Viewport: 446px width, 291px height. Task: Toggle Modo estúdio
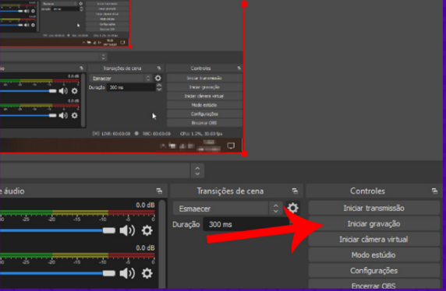pyautogui.click(x=373, y=255)
